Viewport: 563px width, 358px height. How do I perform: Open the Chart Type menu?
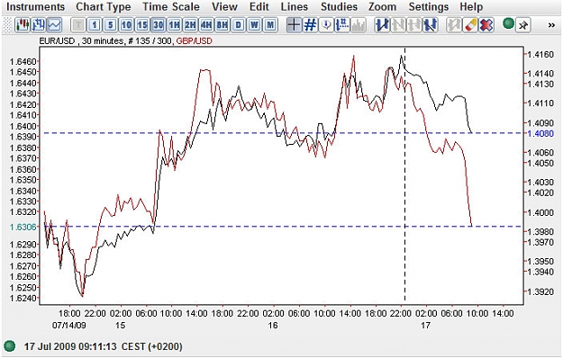tap(104, 7)
